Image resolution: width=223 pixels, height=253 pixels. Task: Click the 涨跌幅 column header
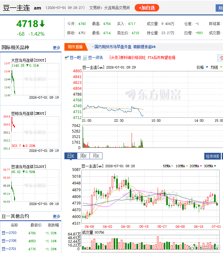53,225
